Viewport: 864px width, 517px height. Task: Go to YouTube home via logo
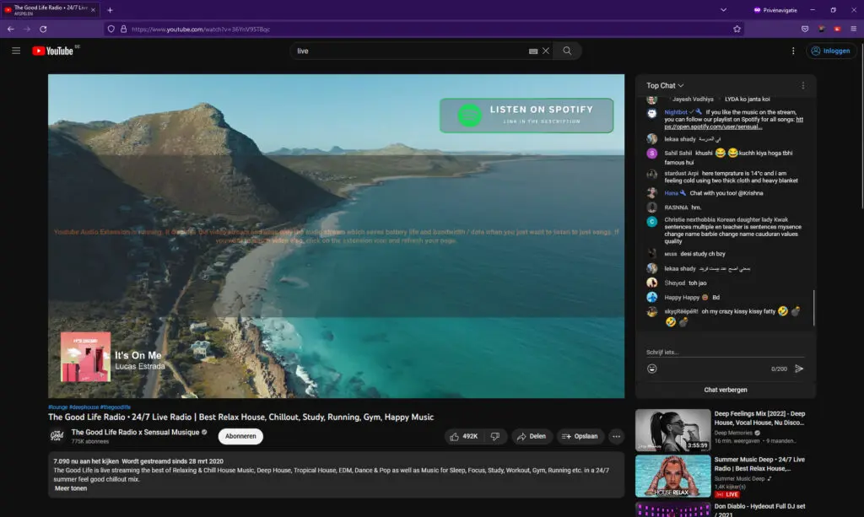53,51
